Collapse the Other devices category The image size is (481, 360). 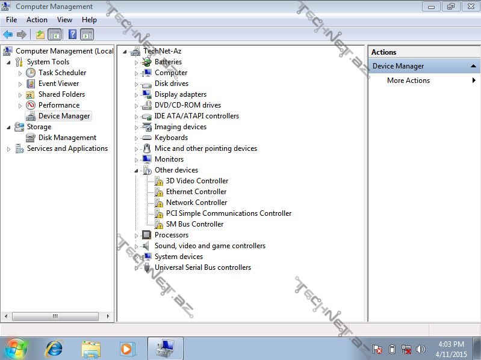137,170
